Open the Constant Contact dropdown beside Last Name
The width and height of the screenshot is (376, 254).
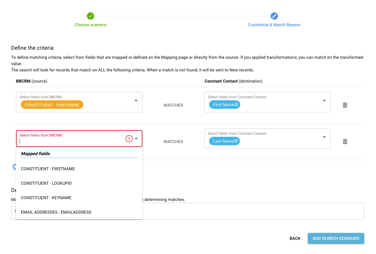pos(324,138)
